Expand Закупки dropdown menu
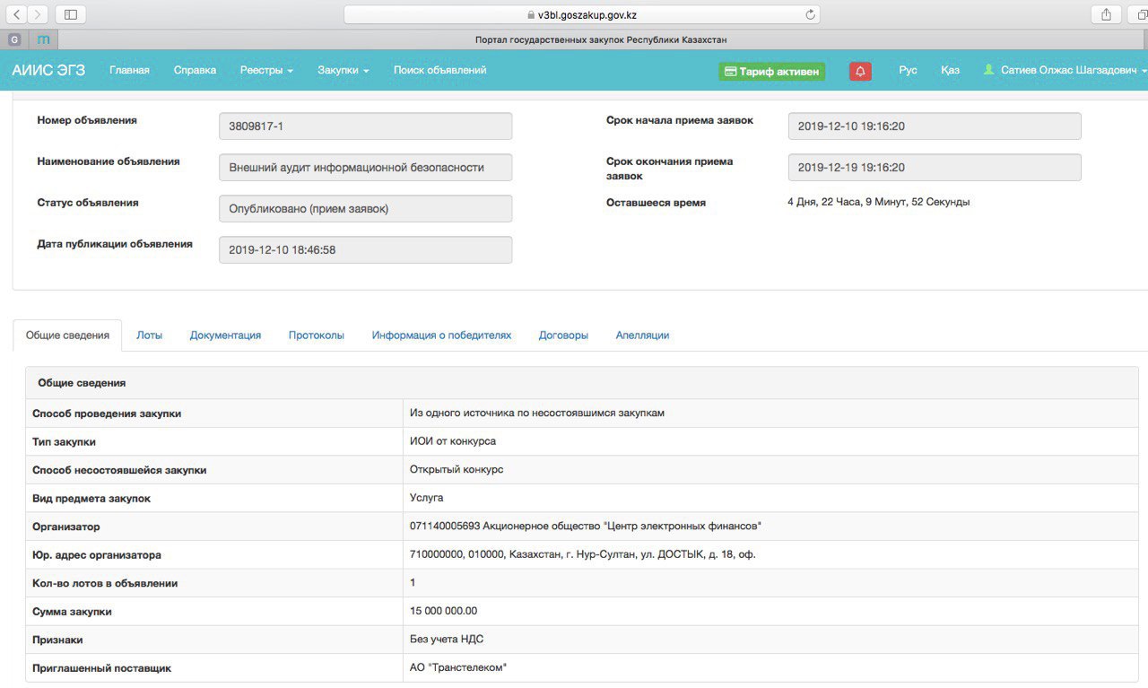 [343, 70]
